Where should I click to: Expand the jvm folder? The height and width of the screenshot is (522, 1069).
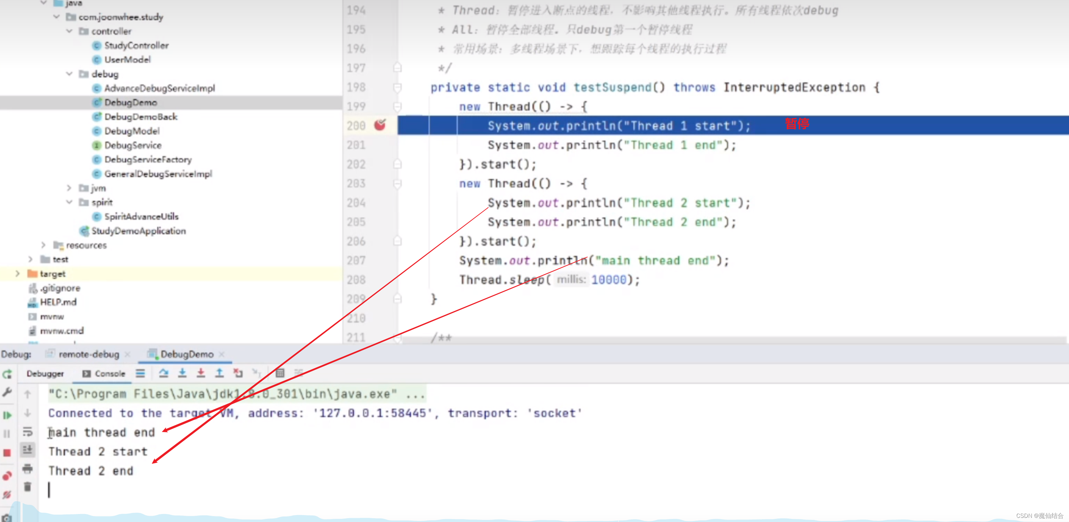69,188
